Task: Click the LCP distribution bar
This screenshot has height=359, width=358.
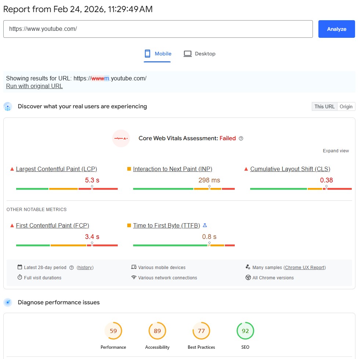Action: [x=67, y=189]
